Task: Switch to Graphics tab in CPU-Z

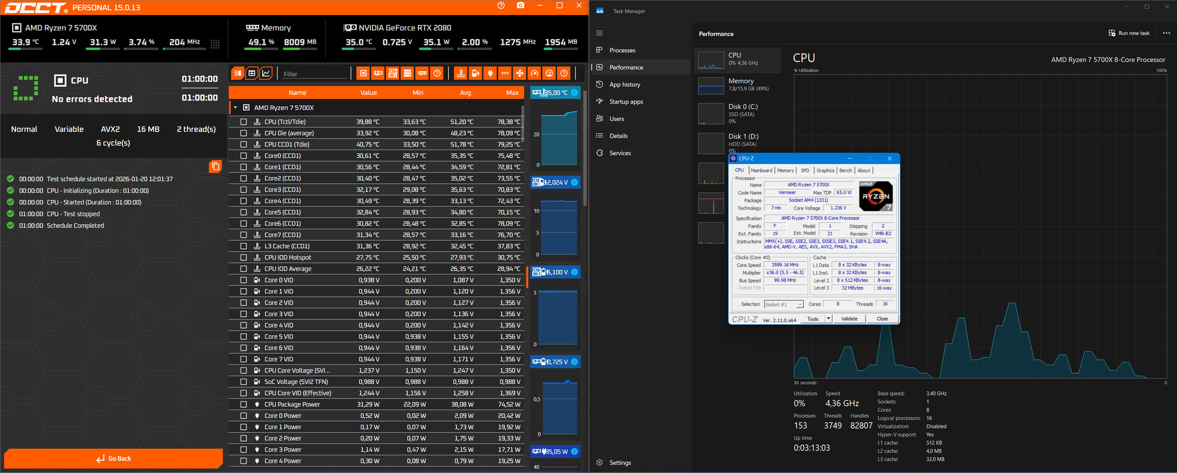Action: click(x=825, y=171)
